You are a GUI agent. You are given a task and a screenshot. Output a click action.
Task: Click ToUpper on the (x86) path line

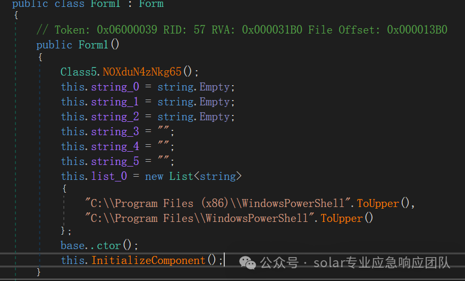(378, 203)
